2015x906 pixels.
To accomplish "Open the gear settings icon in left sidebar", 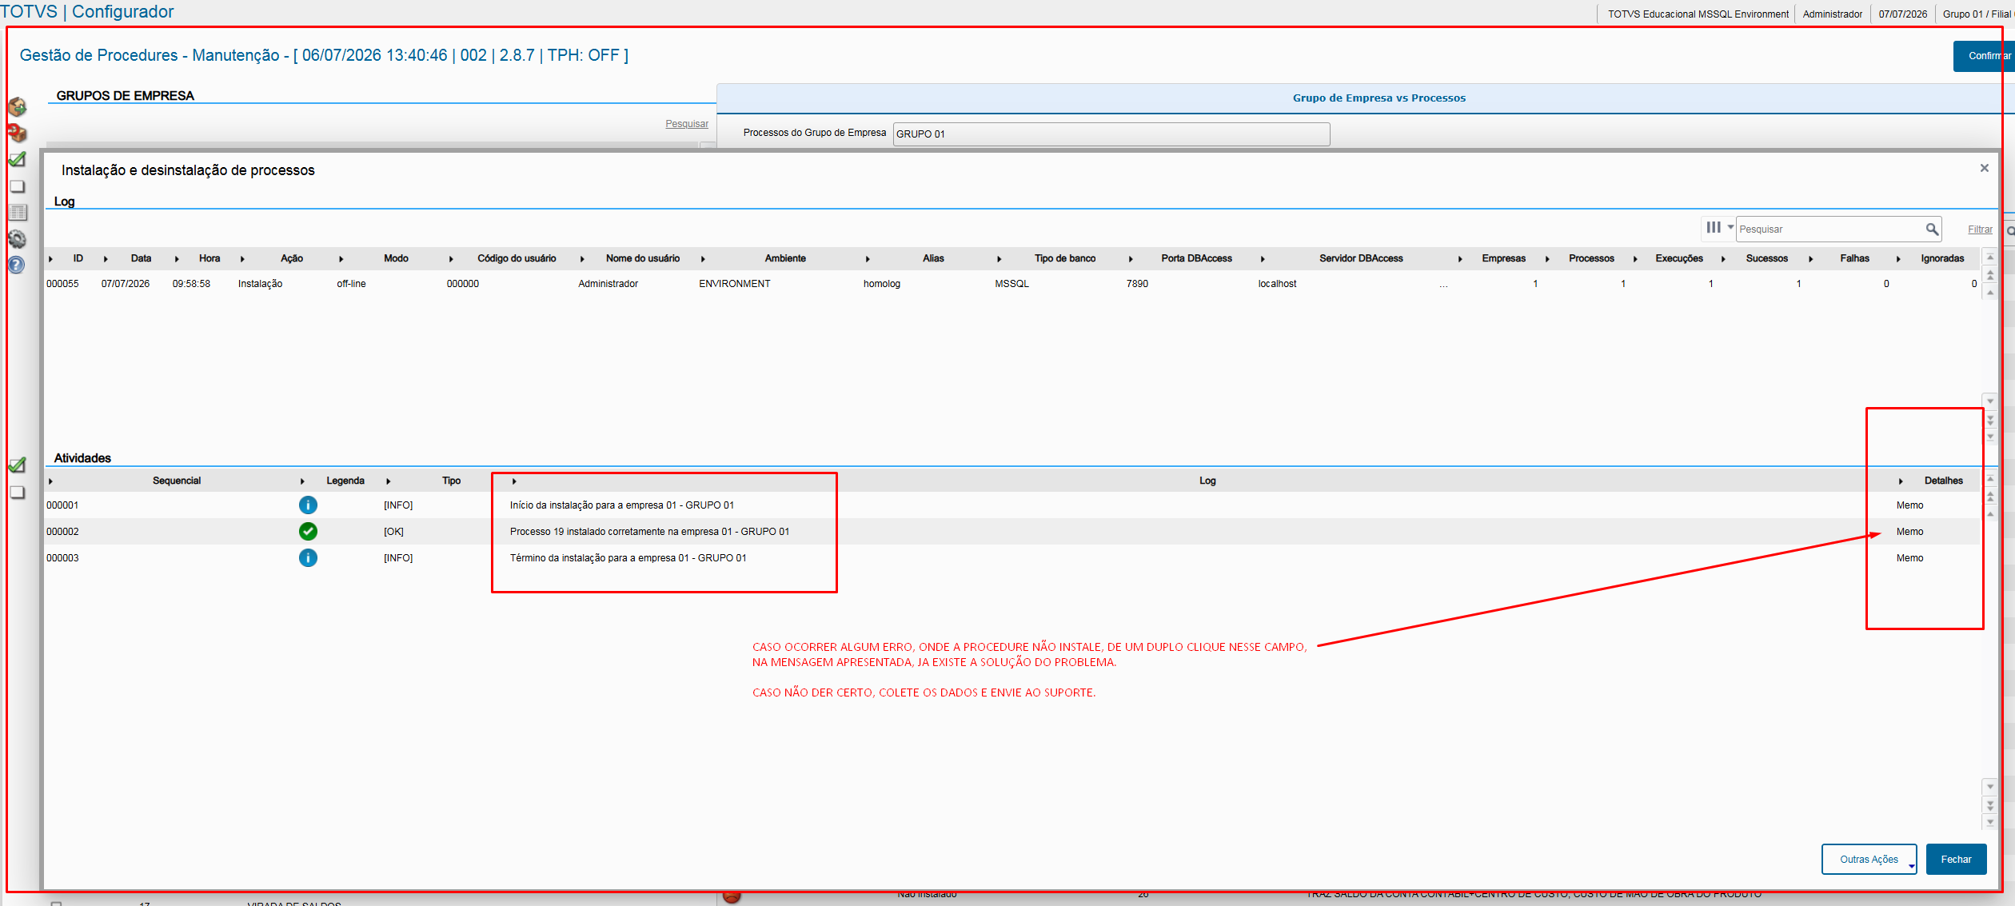I will click(x=17, y=239).
